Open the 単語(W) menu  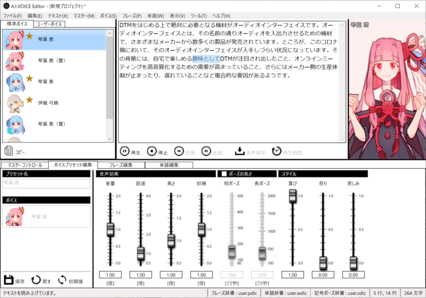tap(156, 16)
